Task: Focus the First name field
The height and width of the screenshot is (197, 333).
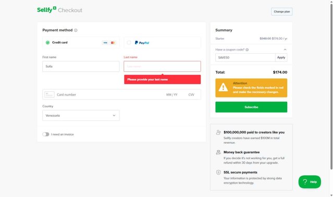Action: tap(81, 66)
